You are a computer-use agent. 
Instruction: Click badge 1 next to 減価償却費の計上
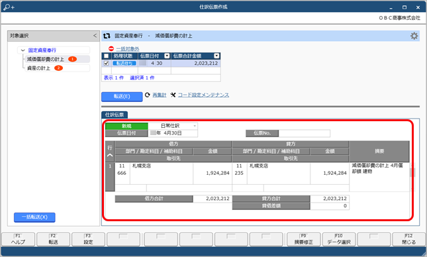point(72,59)
